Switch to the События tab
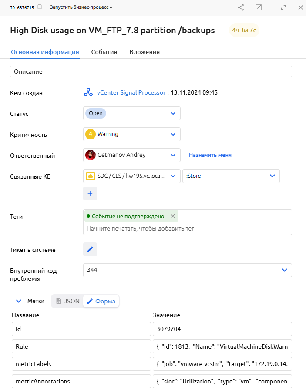 click(104, 52)
